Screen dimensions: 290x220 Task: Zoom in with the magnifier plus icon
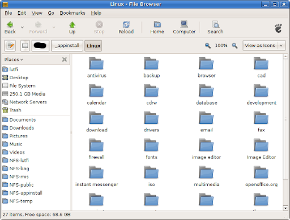(234, 46)
